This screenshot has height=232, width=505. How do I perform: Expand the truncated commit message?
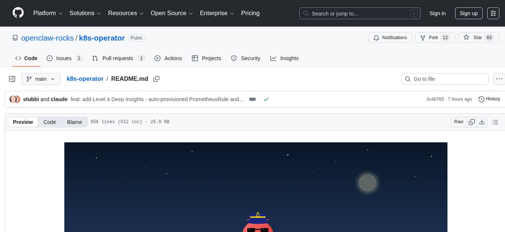252,99
